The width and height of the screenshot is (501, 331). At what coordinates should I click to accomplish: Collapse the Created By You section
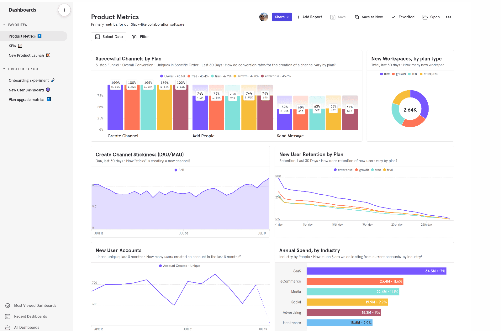coord(4,69)
